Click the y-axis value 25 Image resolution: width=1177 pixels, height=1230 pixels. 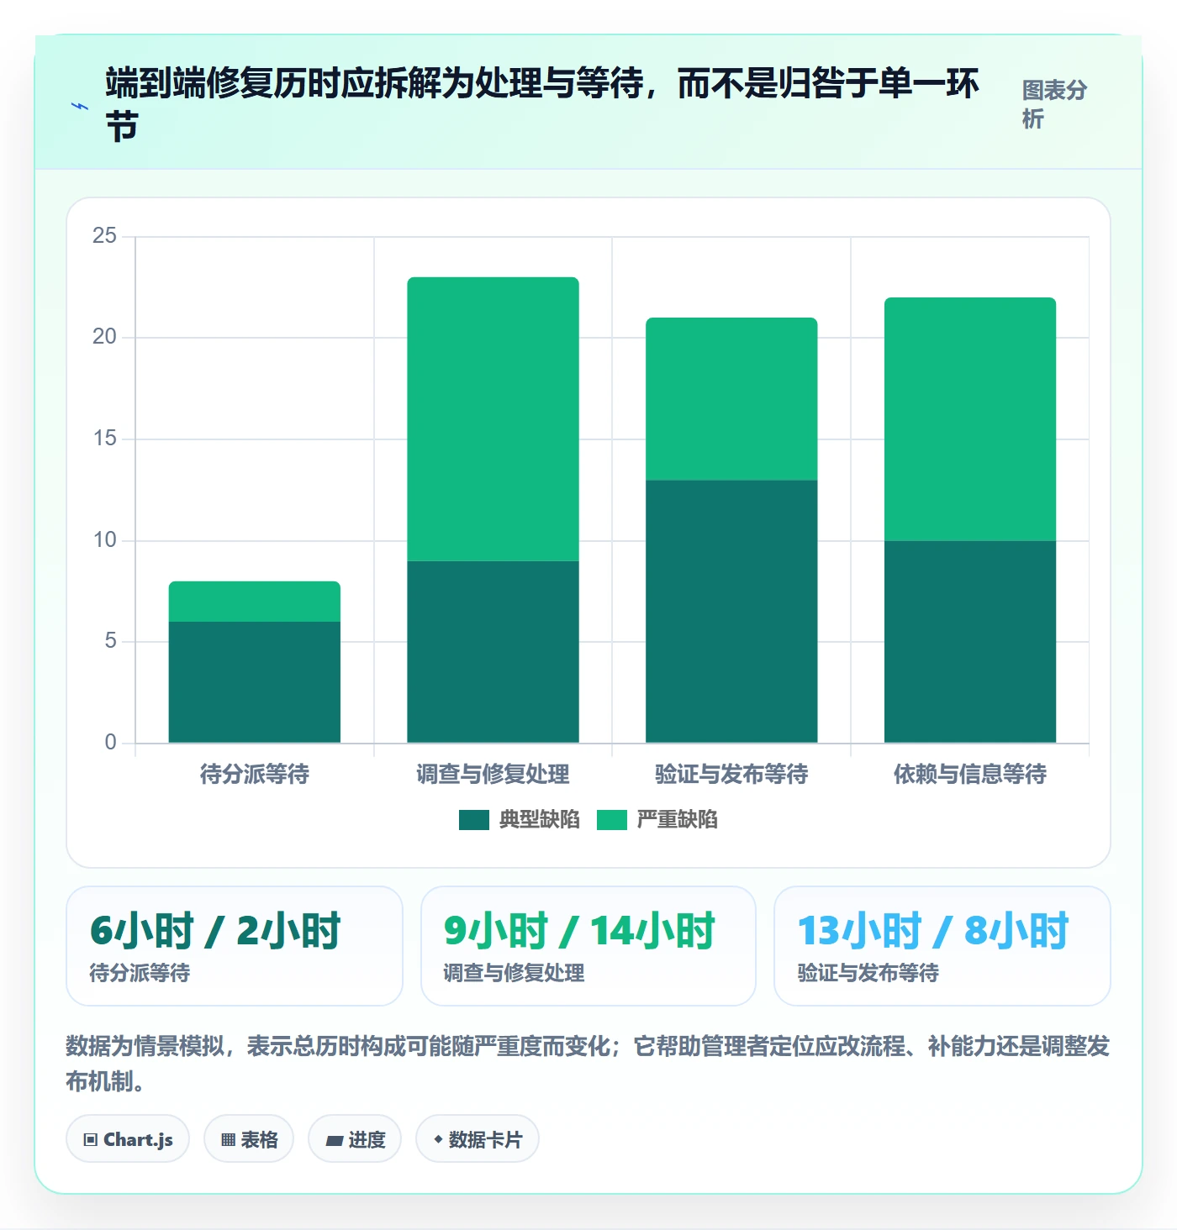tap(105, 236)
